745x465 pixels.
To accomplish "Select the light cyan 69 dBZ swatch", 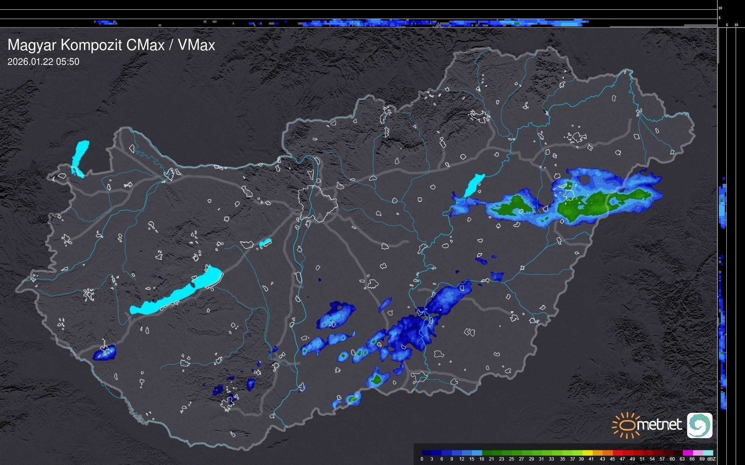I will tap(708, 453).
